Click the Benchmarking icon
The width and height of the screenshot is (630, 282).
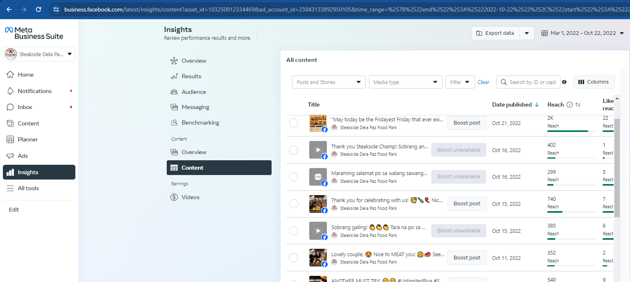coord(174,123)
